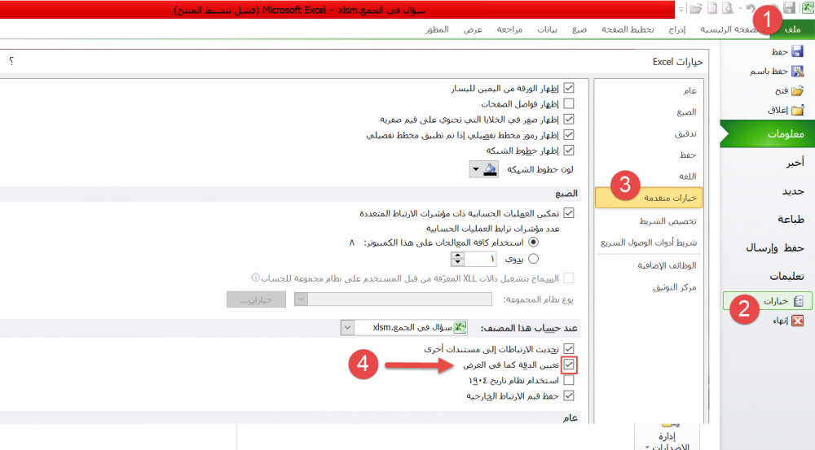Increase manual thread count with spinner up arrow
The height and width of the screenshot is (450, 815).
point(457,255)
